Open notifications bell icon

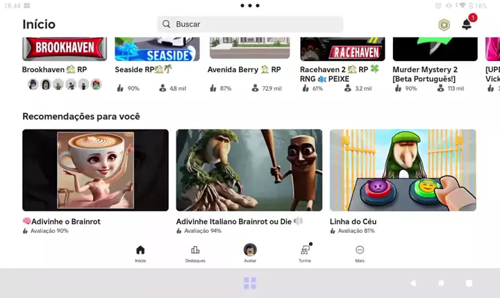point(467,25)
